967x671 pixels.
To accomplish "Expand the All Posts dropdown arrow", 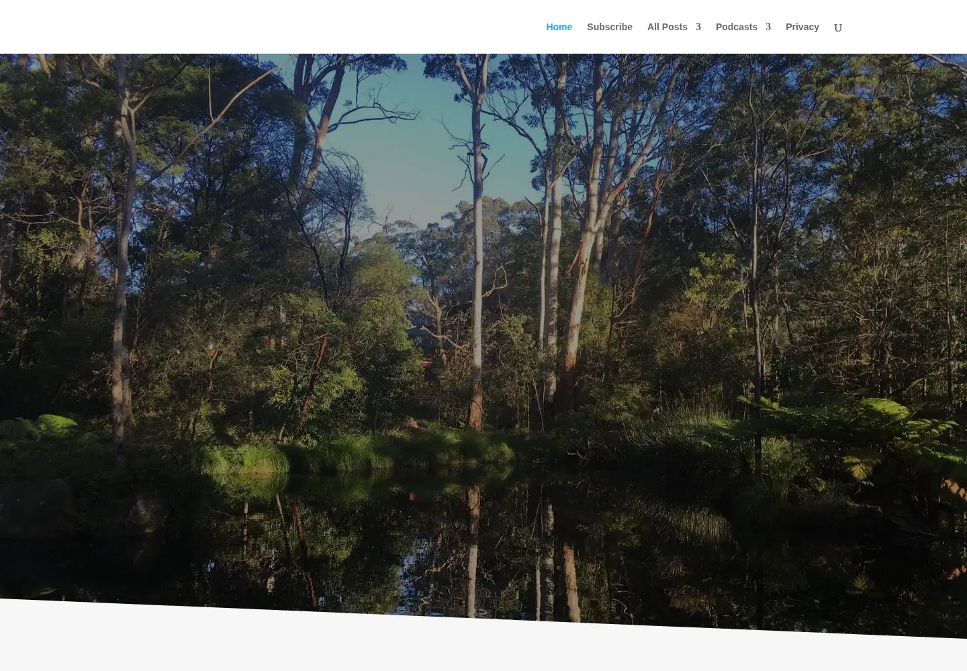I will (x=698, y=27).
